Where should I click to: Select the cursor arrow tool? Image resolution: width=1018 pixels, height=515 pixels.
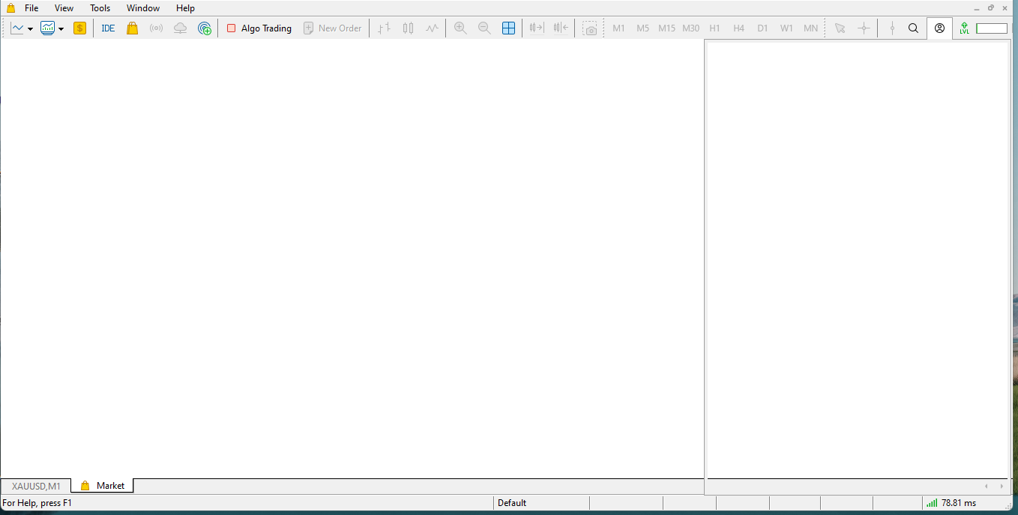pos(840,28)
